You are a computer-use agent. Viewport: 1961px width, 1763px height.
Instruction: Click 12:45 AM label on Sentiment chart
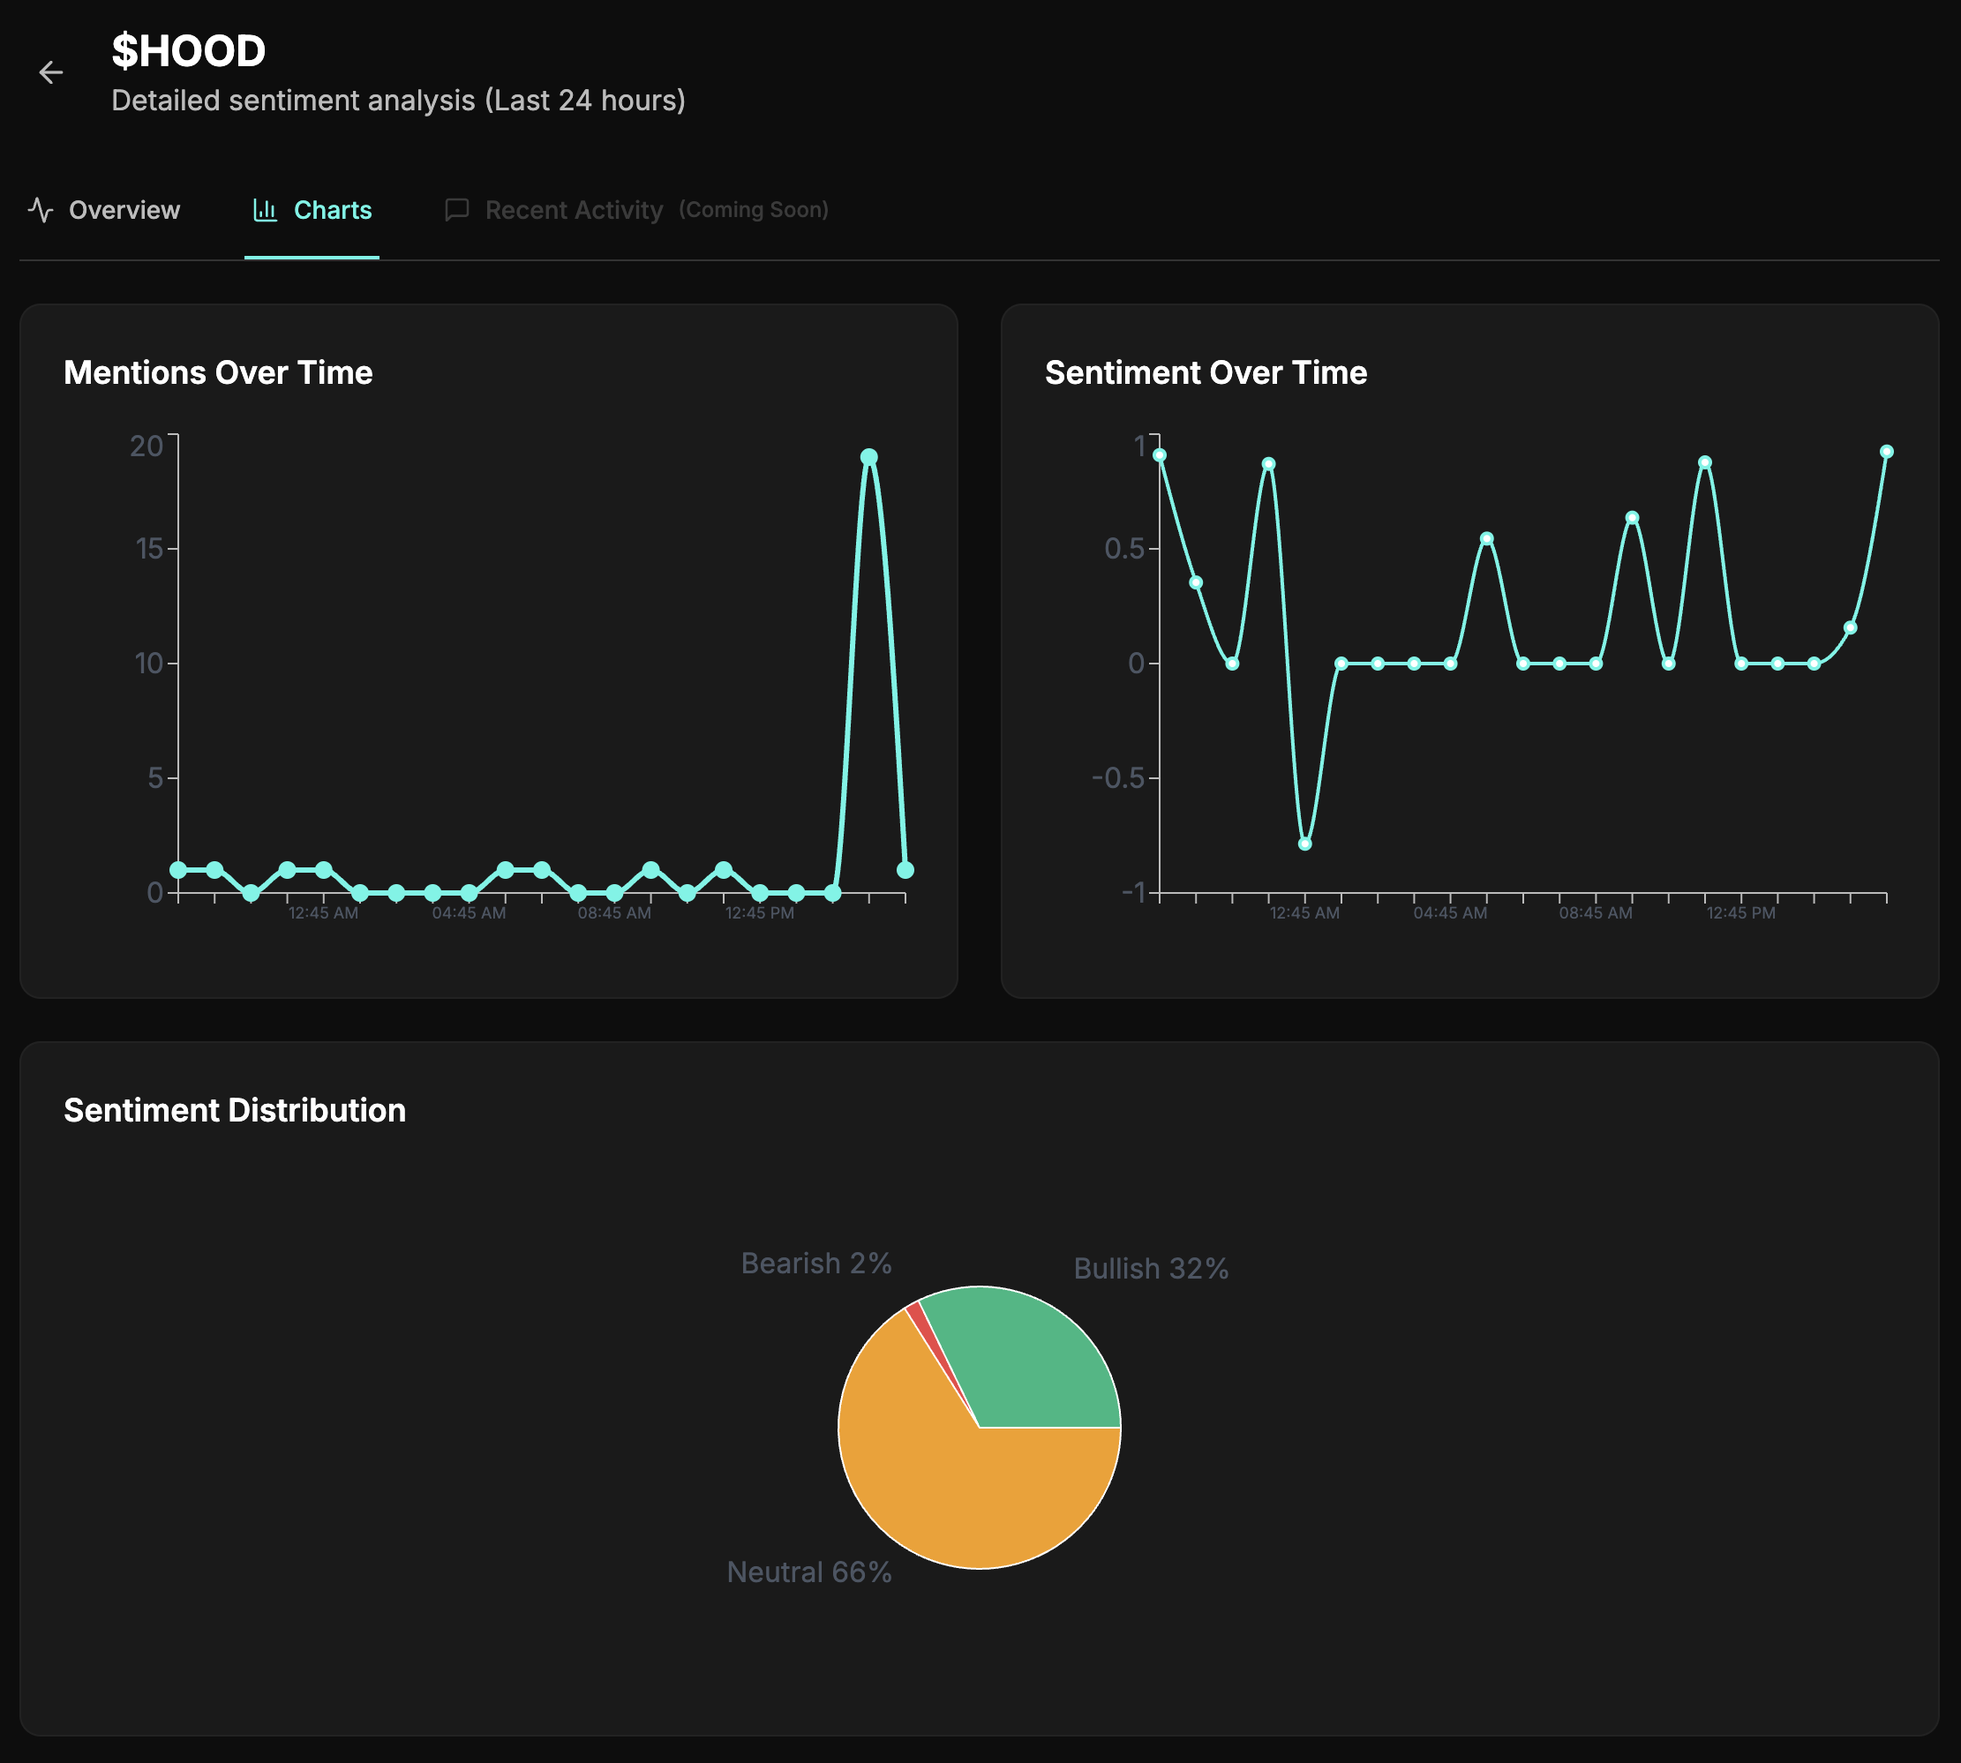coord(1304,913)
